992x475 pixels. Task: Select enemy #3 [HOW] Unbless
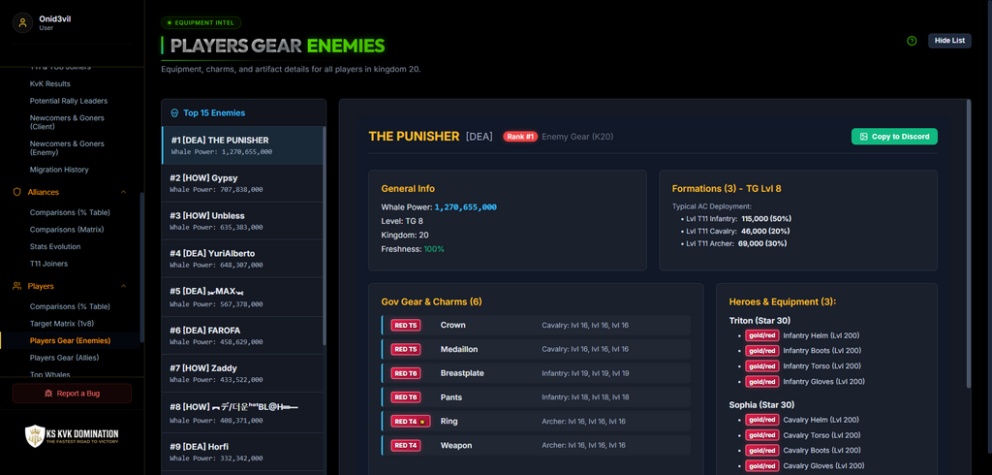(242, 221)
